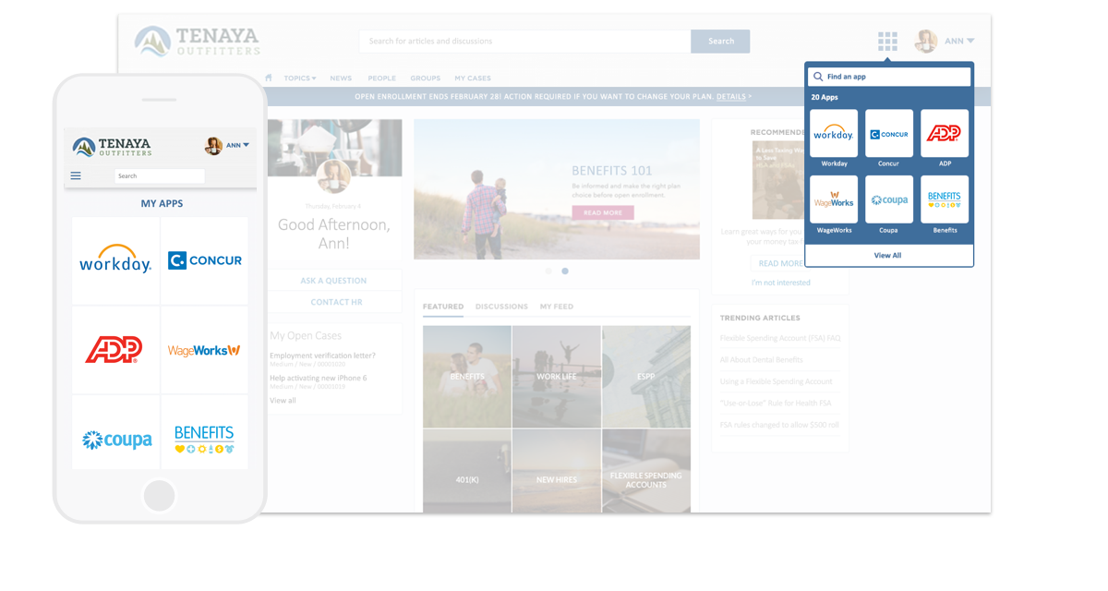Click the article search input field
Viewport: 1108px width, 591px height.
click(x=524, y=41)
